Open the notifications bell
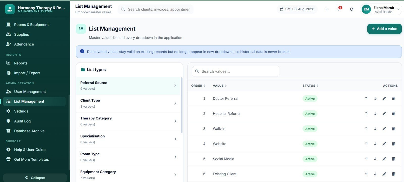The image size is (404, 182). point(339,9)
